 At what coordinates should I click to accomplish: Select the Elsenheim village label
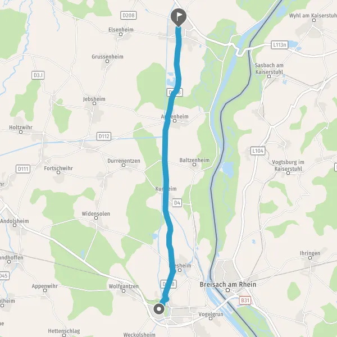click(x=121, y=29)
